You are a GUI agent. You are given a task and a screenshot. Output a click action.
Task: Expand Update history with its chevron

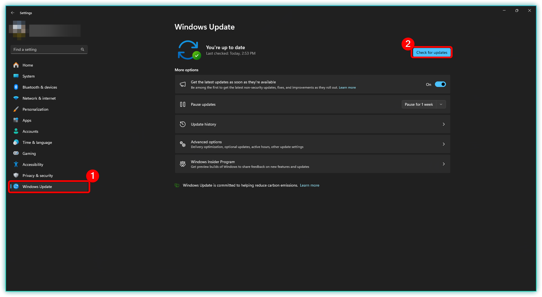tap(444, 124)
